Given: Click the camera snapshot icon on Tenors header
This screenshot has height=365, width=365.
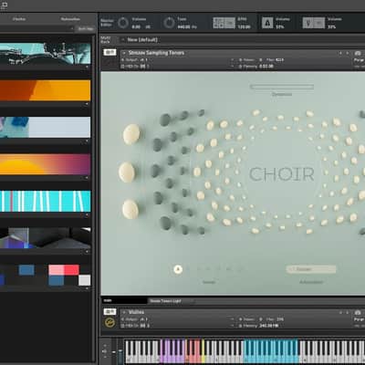Looking at the screenshot, I should point(358,53).
